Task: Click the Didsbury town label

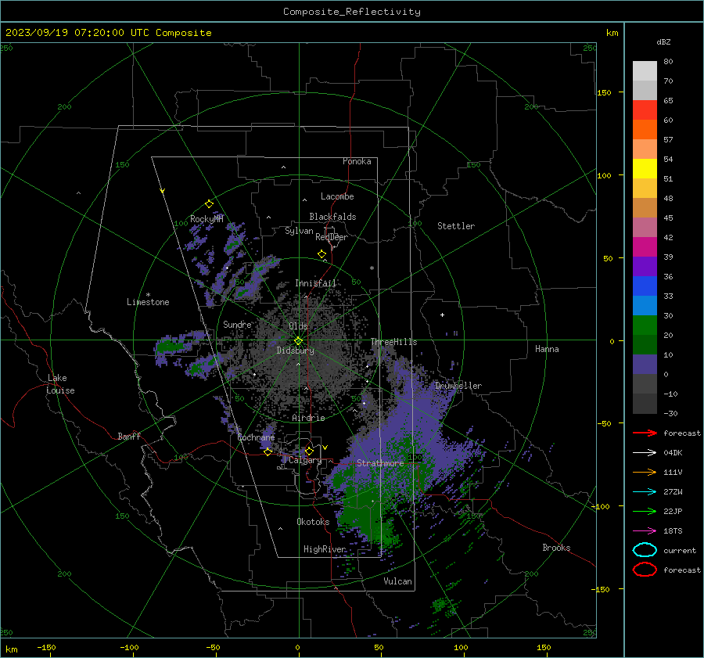Action: coord(295,351)
